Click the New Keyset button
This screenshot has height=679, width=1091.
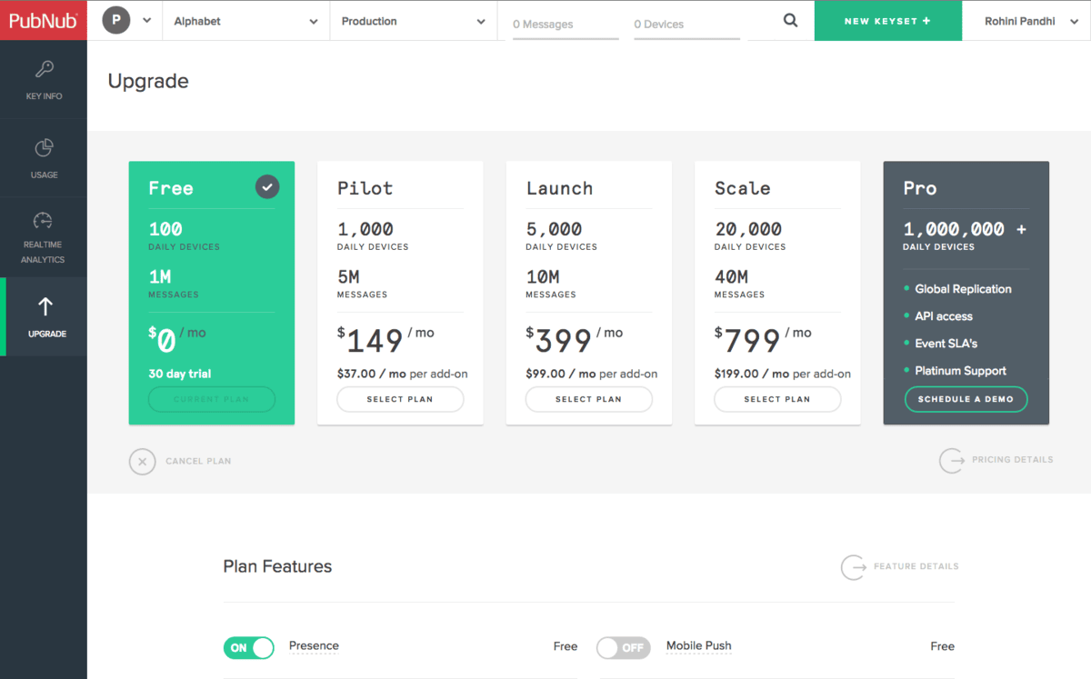[x=887, y=21]
